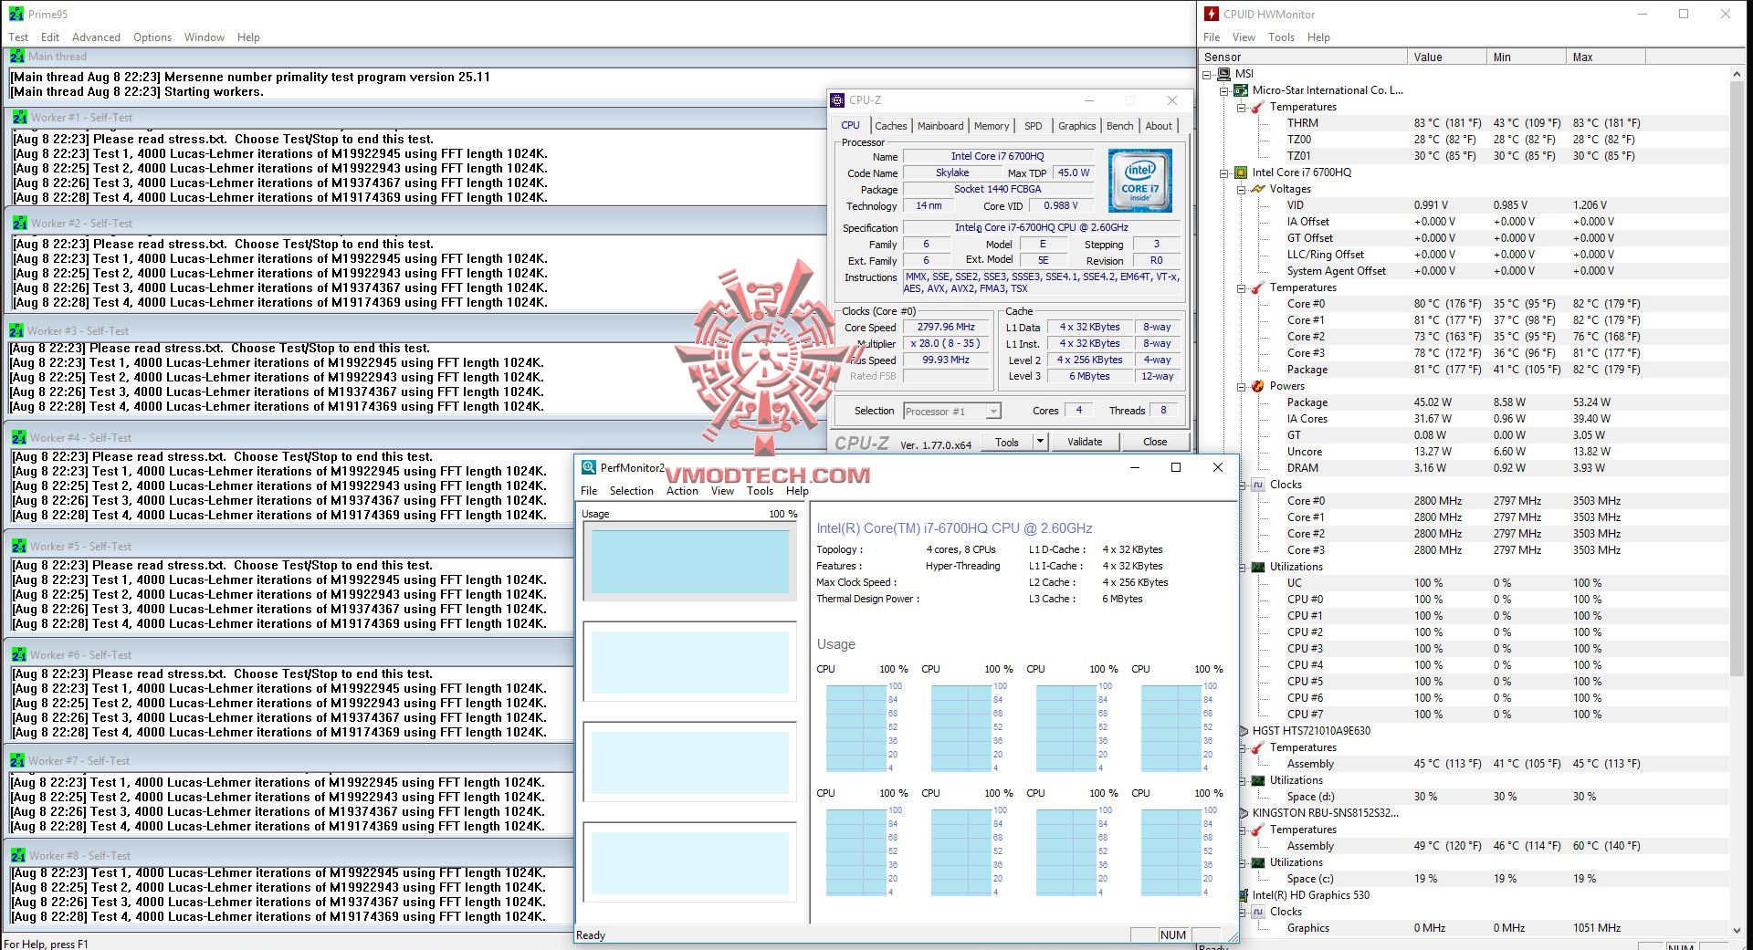This screenshot has width=1753, height=950.
Task: Click the Close button in CPU-Z
Action: (1155, 442)
